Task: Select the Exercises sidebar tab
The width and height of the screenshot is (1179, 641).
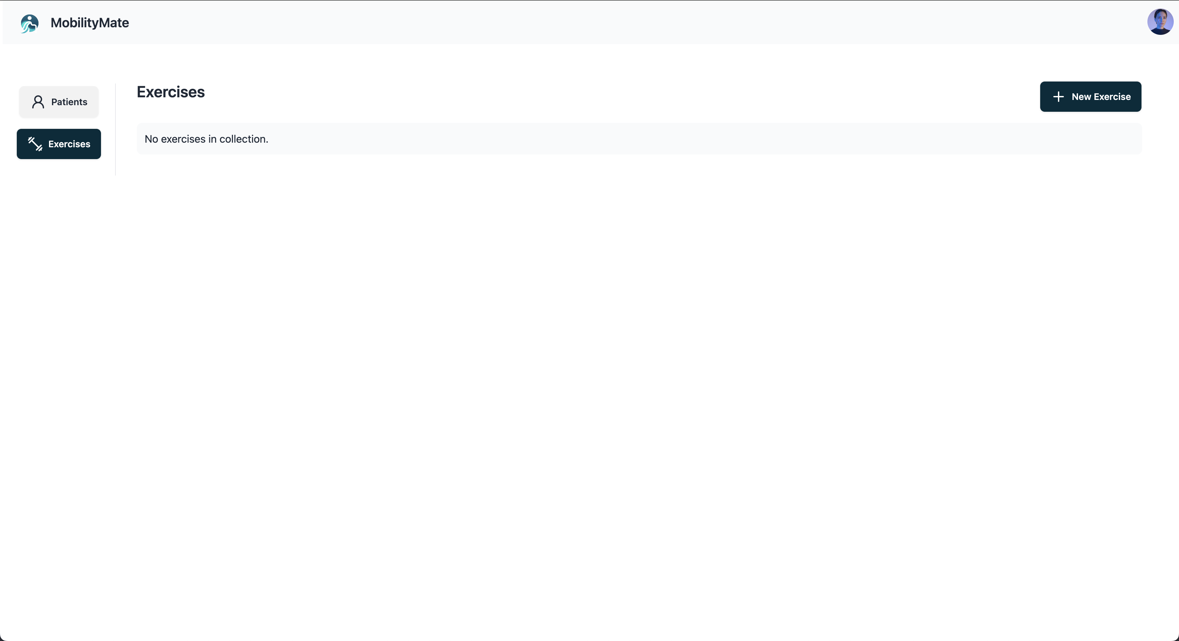Action: (x=59, y=144)
